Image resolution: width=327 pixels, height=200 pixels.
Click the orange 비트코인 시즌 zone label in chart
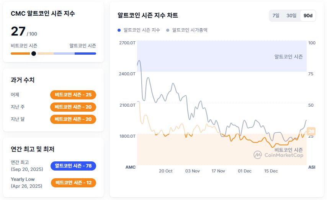point(288,150)
